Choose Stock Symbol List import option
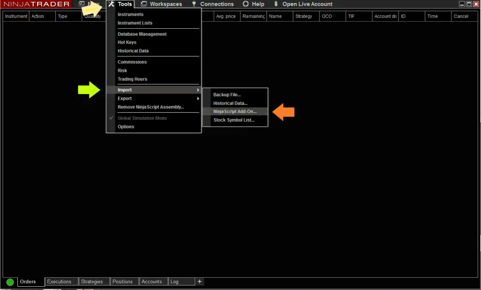Screen dimensions: 481x290 coord(235,120)
